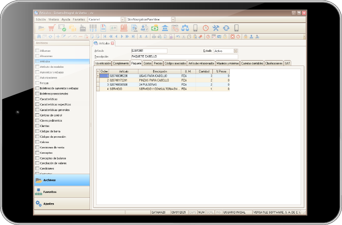Open the Ajustes navigation pane button
This screenshot has width=342, height=225.
tap(62, 204)
